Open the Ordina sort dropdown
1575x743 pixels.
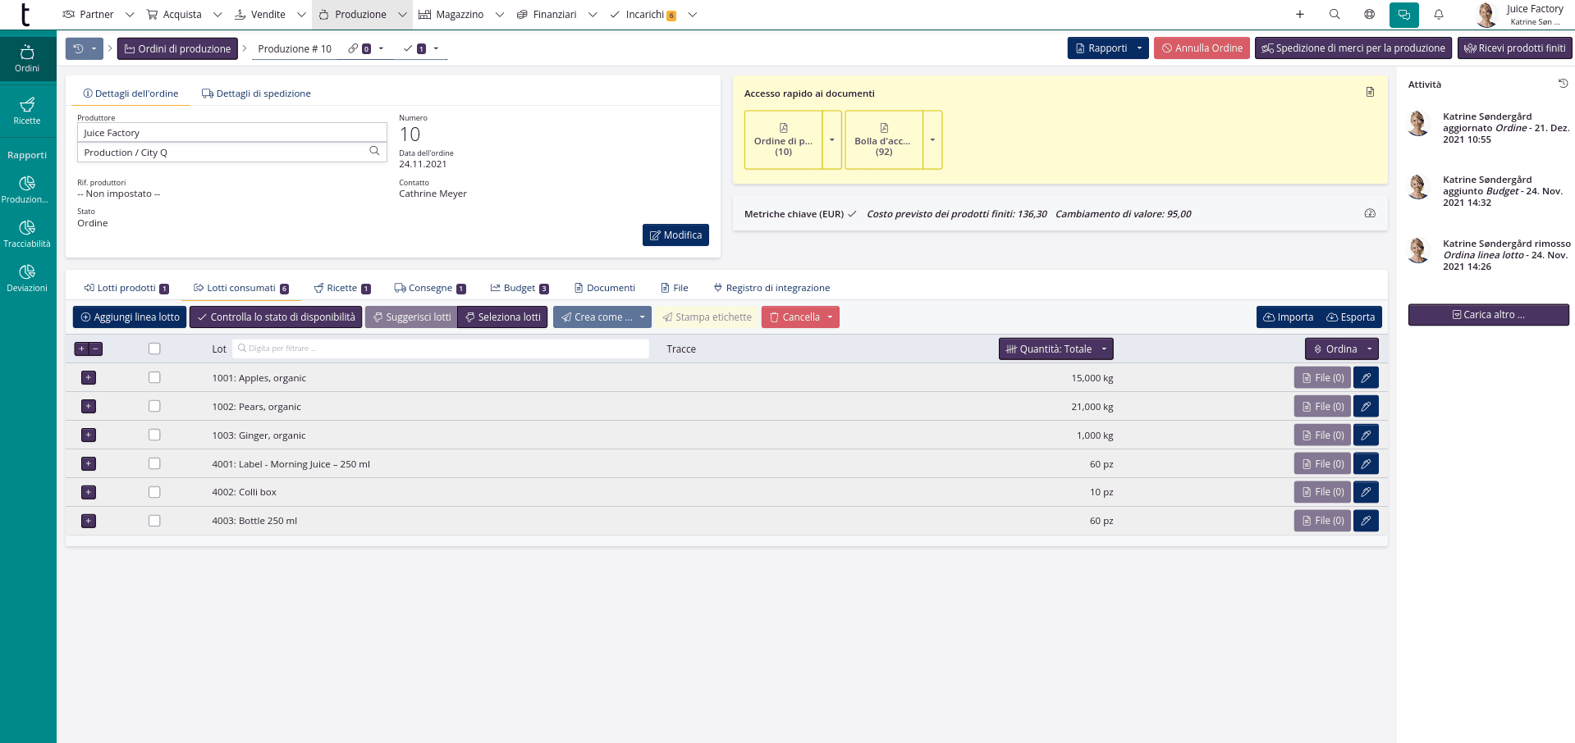[1341, 349]
